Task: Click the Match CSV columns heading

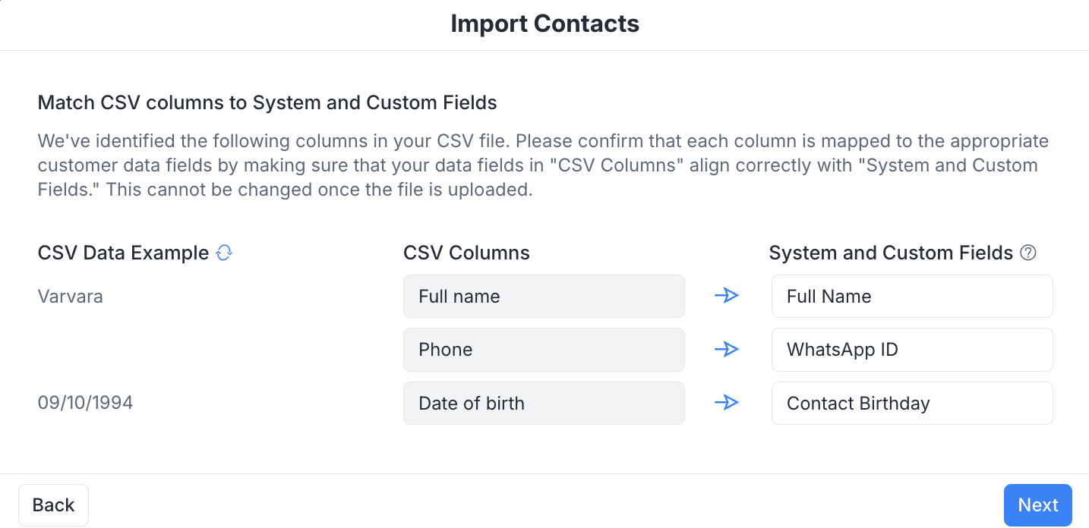Action: 267,102
